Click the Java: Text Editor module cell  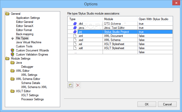click(x=120, y=28)
